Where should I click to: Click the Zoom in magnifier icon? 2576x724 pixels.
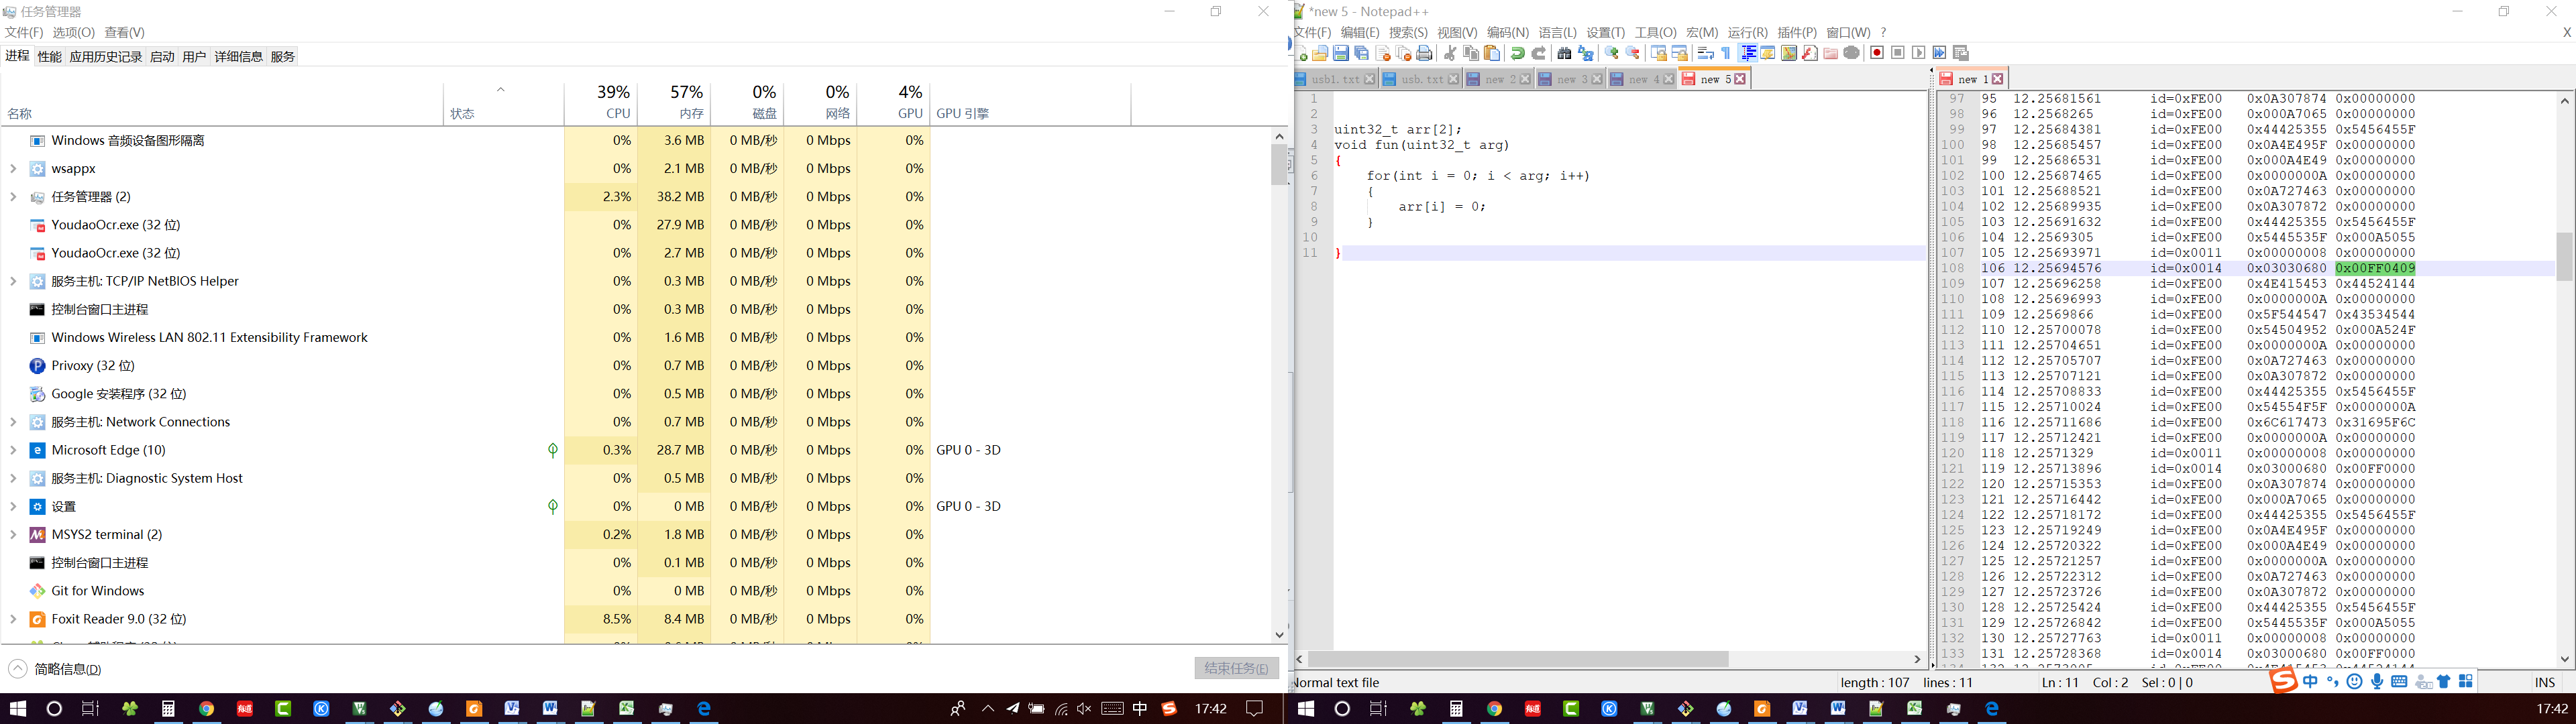1611,53
